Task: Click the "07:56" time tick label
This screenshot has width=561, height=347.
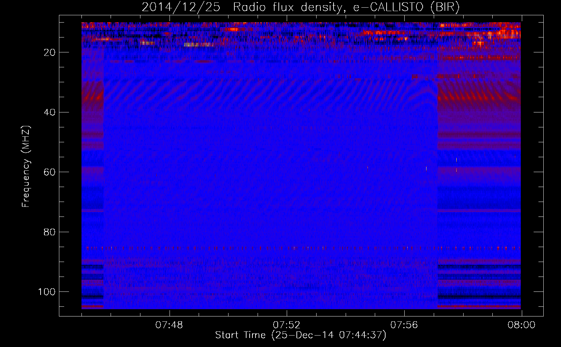Action: point(404,325)
